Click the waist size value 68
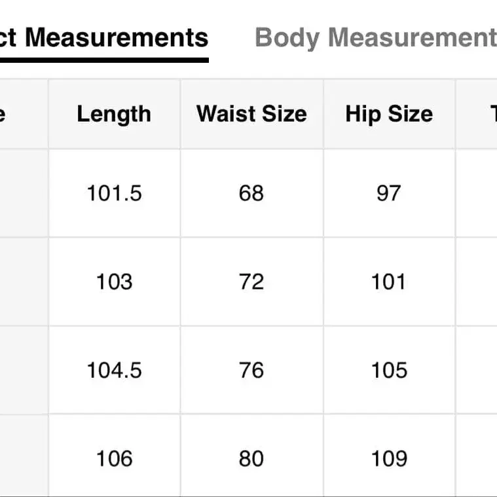497x497 pixels. click(x=251, y=193)
